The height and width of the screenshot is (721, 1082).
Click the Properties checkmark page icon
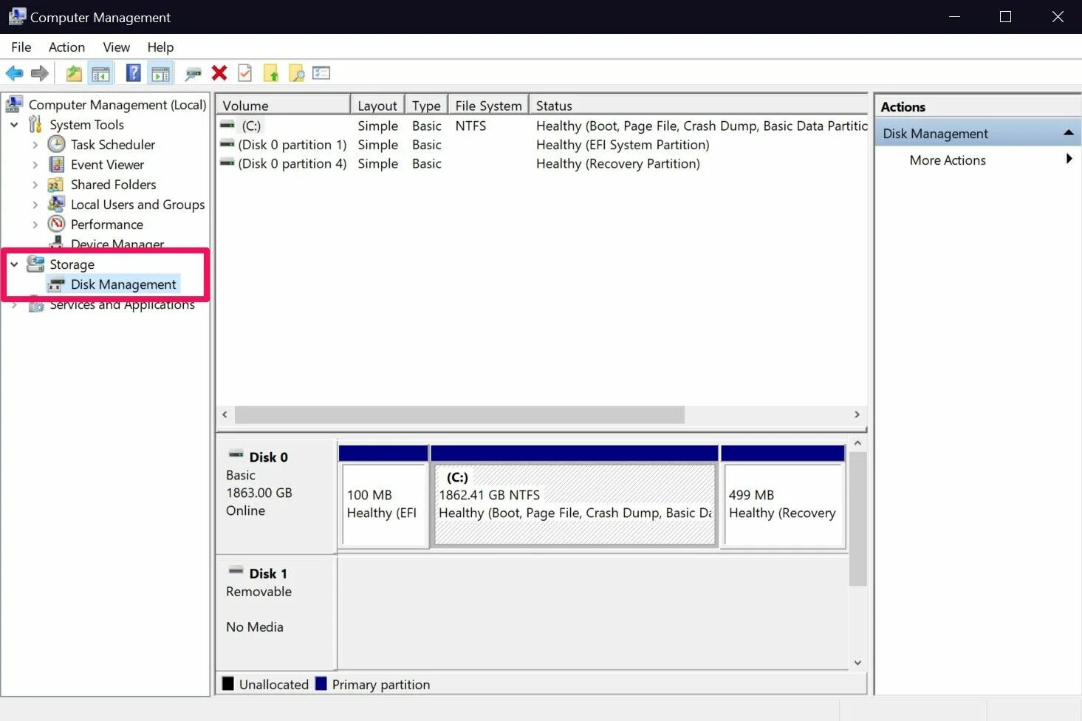[x=245, y=72]
